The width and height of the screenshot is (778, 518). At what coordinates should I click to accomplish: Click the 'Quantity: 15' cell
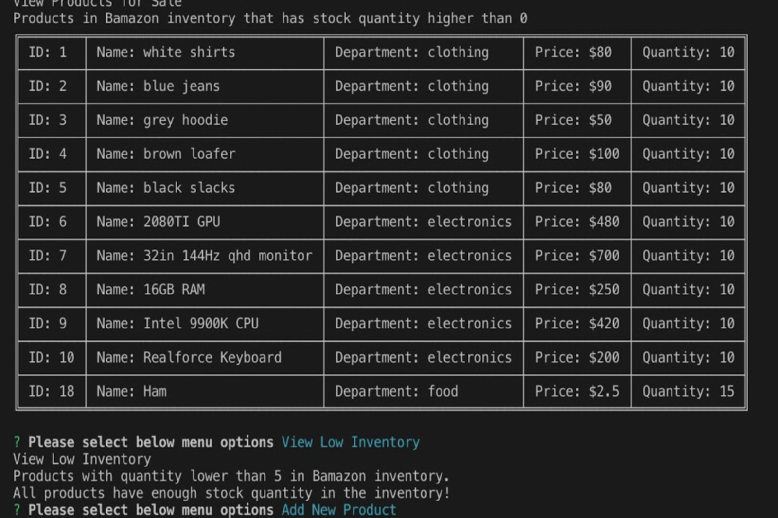click(x=688, y=392)
